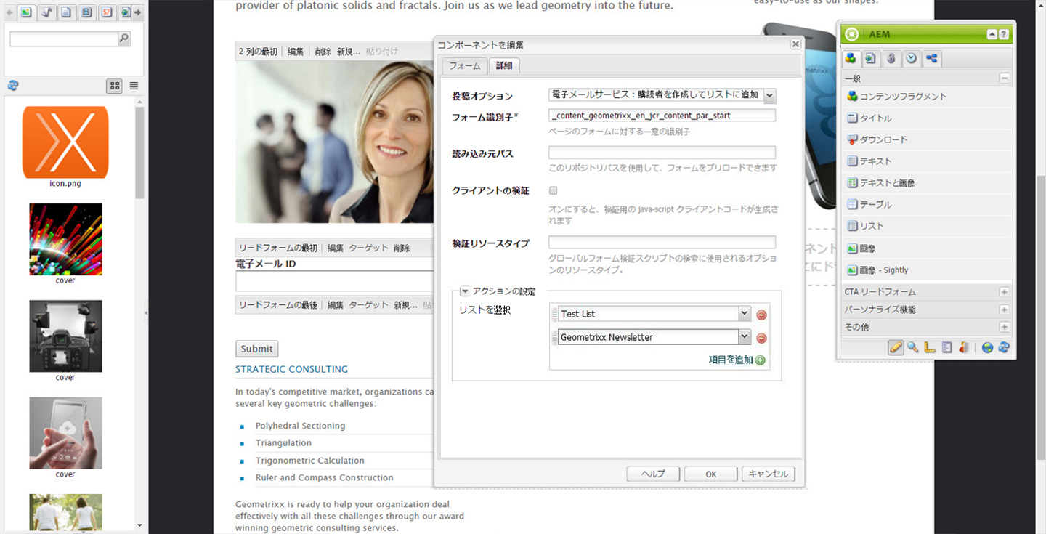Select the 画像 - Sightly component
1046x534 pixels.
(926, 270)
